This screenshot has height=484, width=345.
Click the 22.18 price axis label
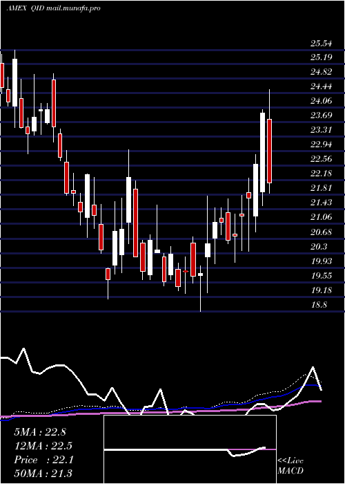tap(321, 174)
